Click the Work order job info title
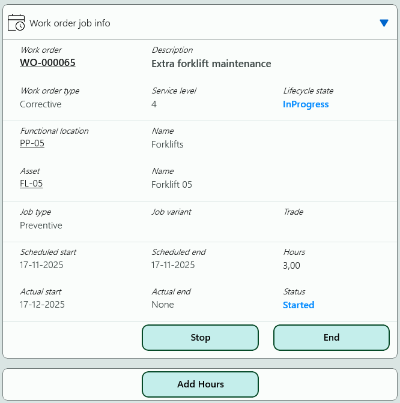The image size is (400, 403). 70,23
